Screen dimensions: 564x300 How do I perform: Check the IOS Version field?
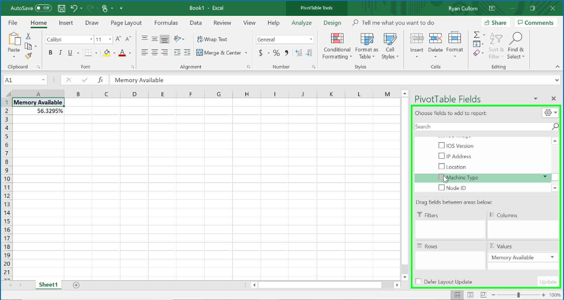click(442, 146)
